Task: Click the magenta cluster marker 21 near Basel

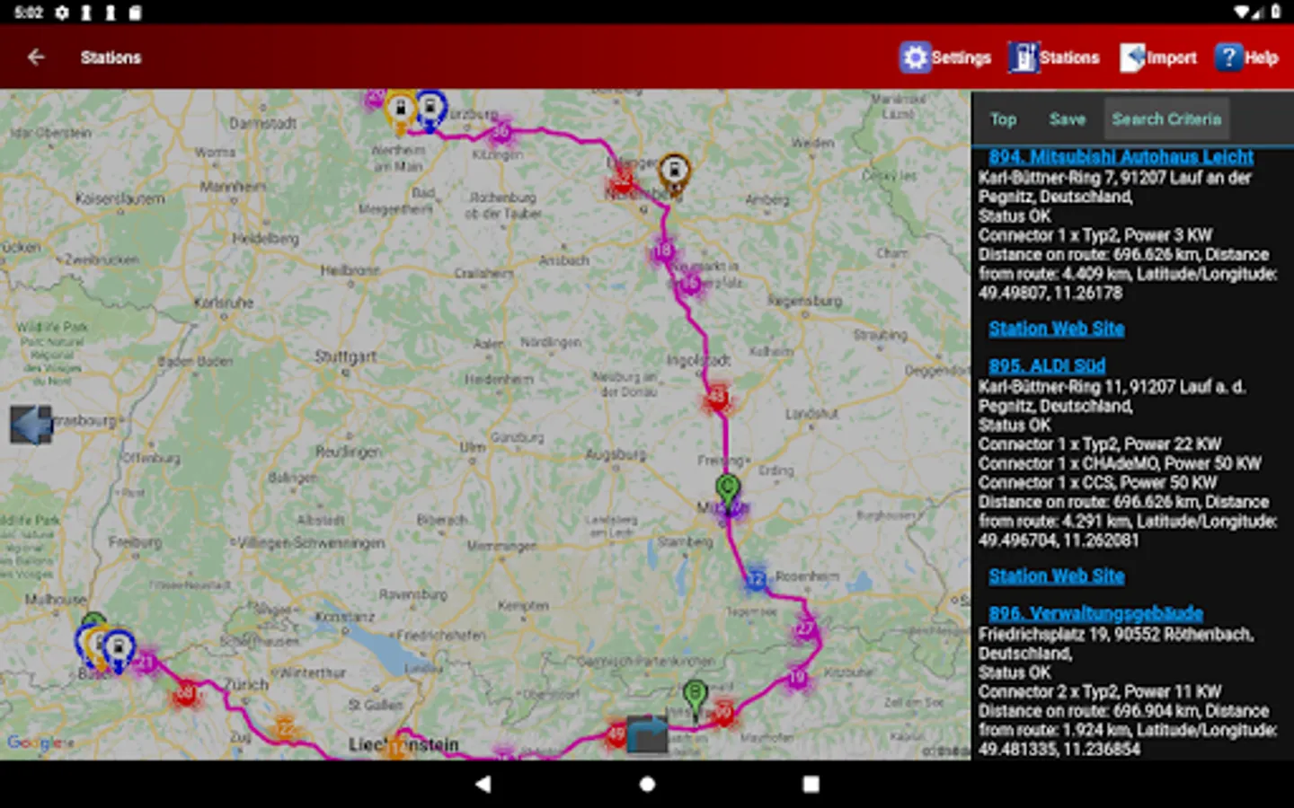Action: (x=146, y=663)
